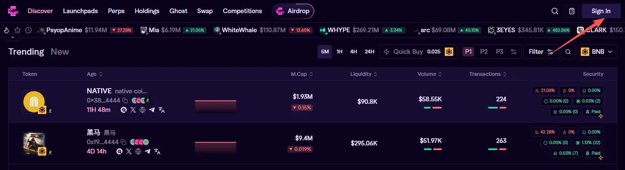The image size is (625, 170).
Task: Select the 1H timeframe toggle
Action: pos(339,52)
